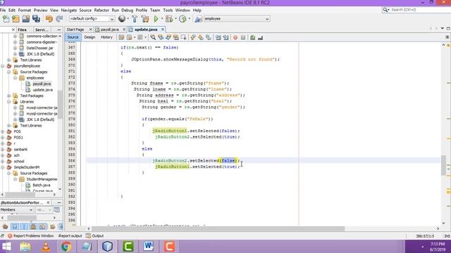Expand the Test Packages node
Screen dimensions: 451x253
(9, 96)
